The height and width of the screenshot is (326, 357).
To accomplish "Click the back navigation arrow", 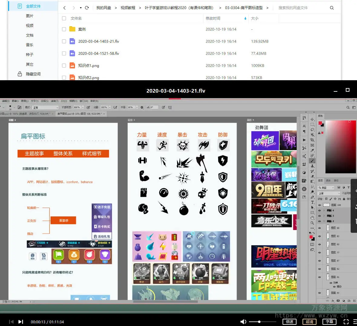I will (x=64, y=8).
